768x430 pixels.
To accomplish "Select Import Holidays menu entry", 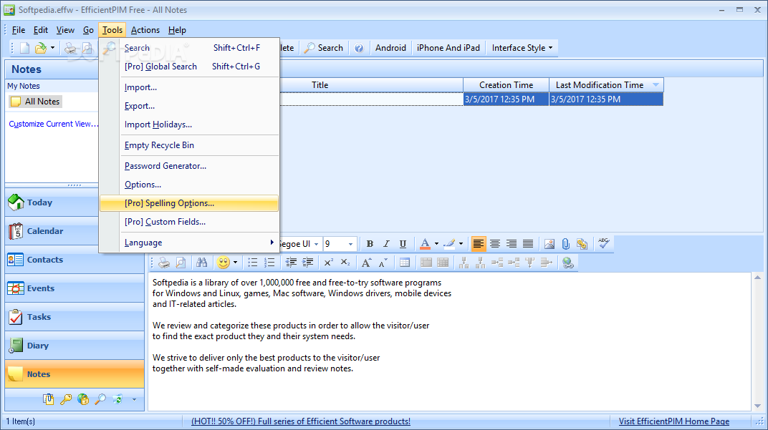I will [x=190, y=124].
